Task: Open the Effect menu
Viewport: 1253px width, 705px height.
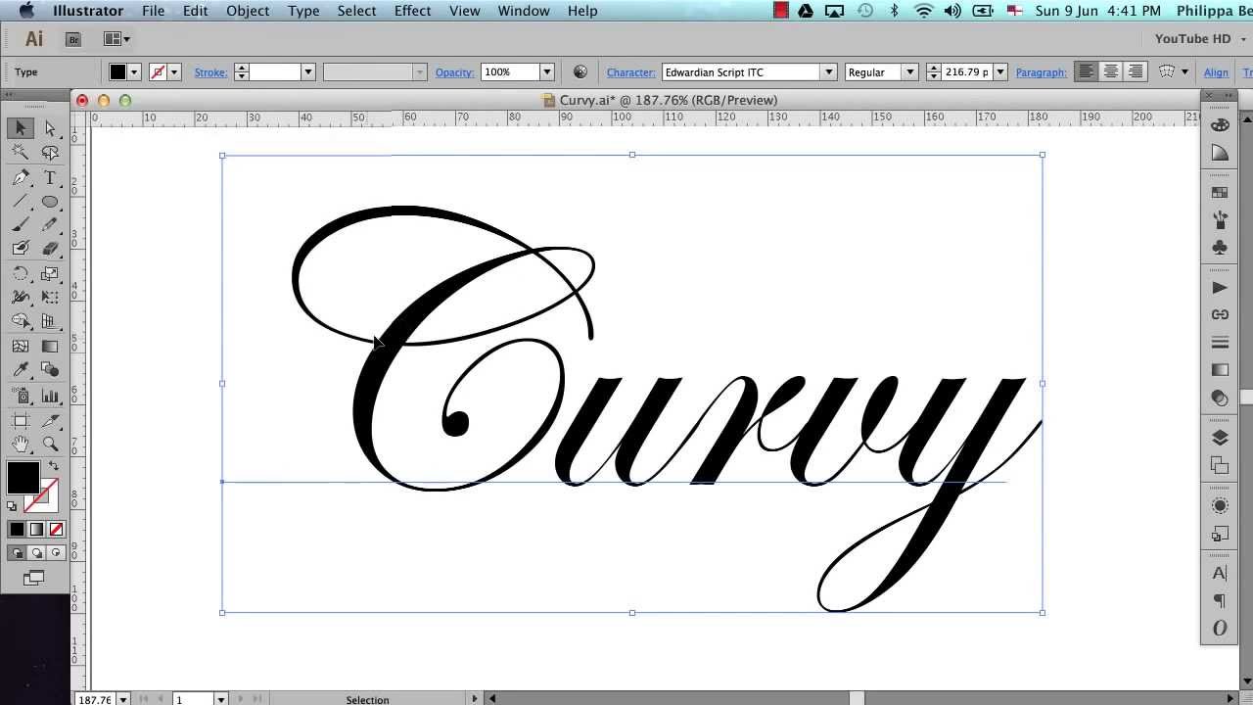Action: (412, 11)
